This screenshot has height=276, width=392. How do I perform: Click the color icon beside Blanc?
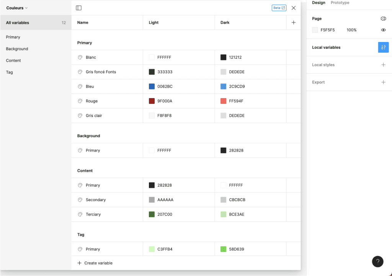80,57
